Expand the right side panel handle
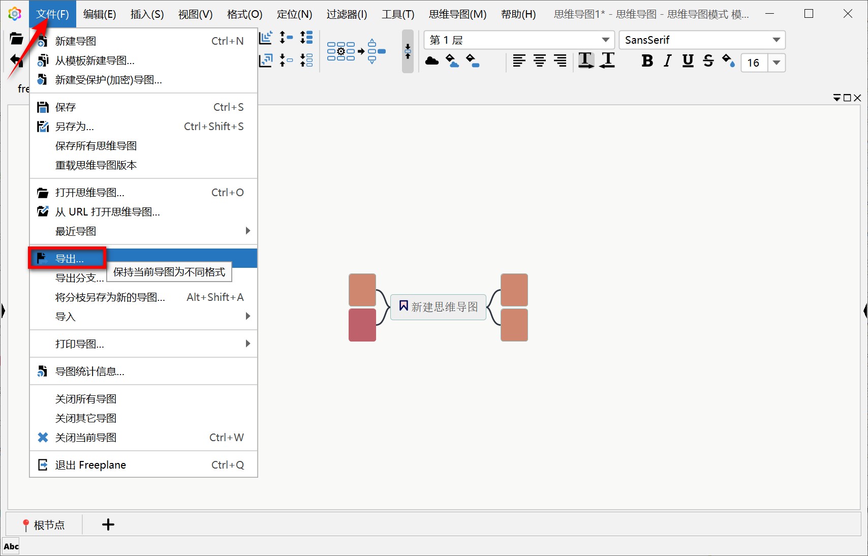The width and height of the screenshot is (868, 556). click(865, 310)
